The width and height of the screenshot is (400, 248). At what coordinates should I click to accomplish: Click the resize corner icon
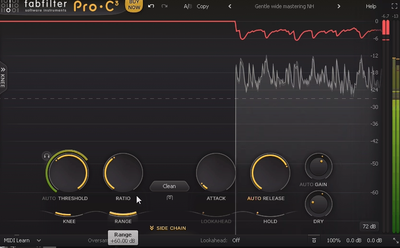[396, 240]
